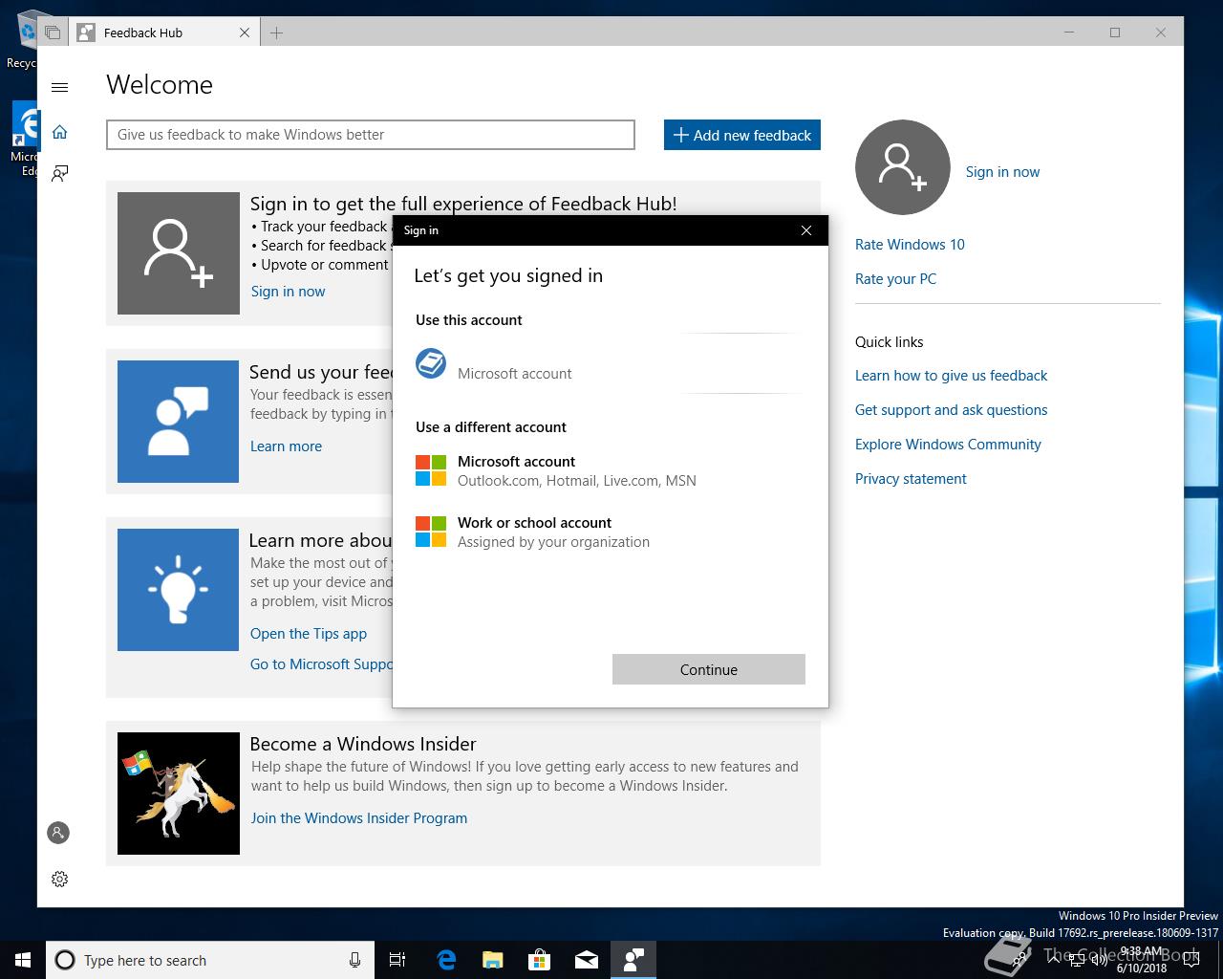1223x979 pixels.
Task: Open the account icon in sidebar
Action: (58, 833)
